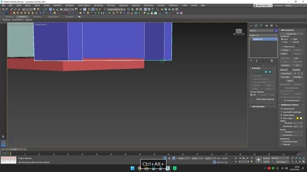Select None constraint radio button

[x=282, y=39]
